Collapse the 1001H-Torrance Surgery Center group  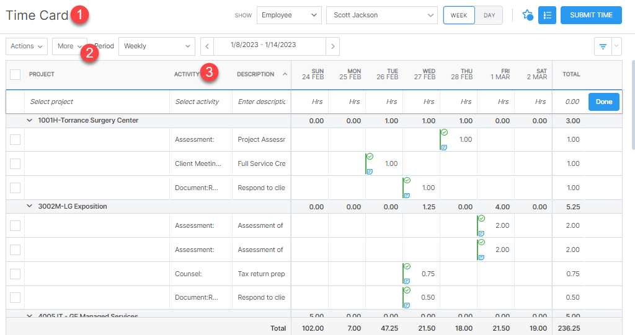tap(29, 120)
